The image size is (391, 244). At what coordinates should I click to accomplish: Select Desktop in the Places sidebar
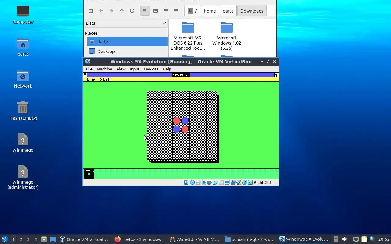click(x=127, y=51)
